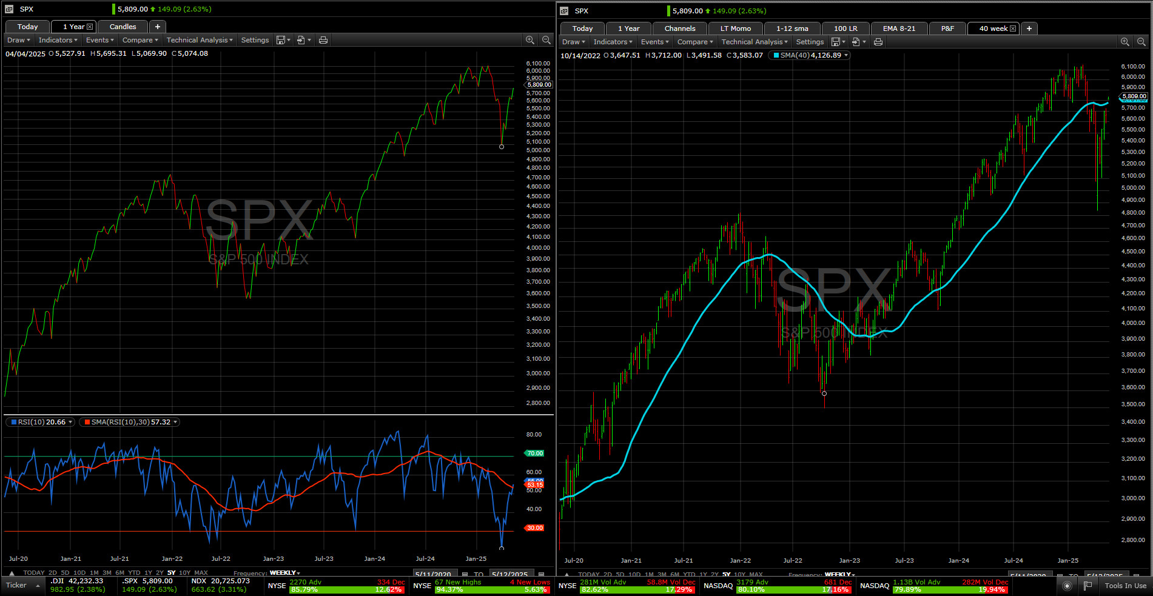Open the Events dropdown in the left chart
Screen dimensions: 1153x596
pyautogui.click(x=99, y=40)
